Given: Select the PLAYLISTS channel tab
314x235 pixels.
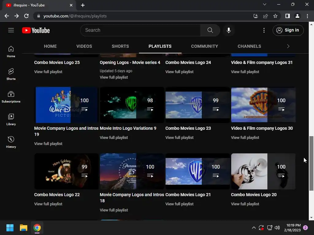Looking at the screenshot, I should tap(160, 47).
